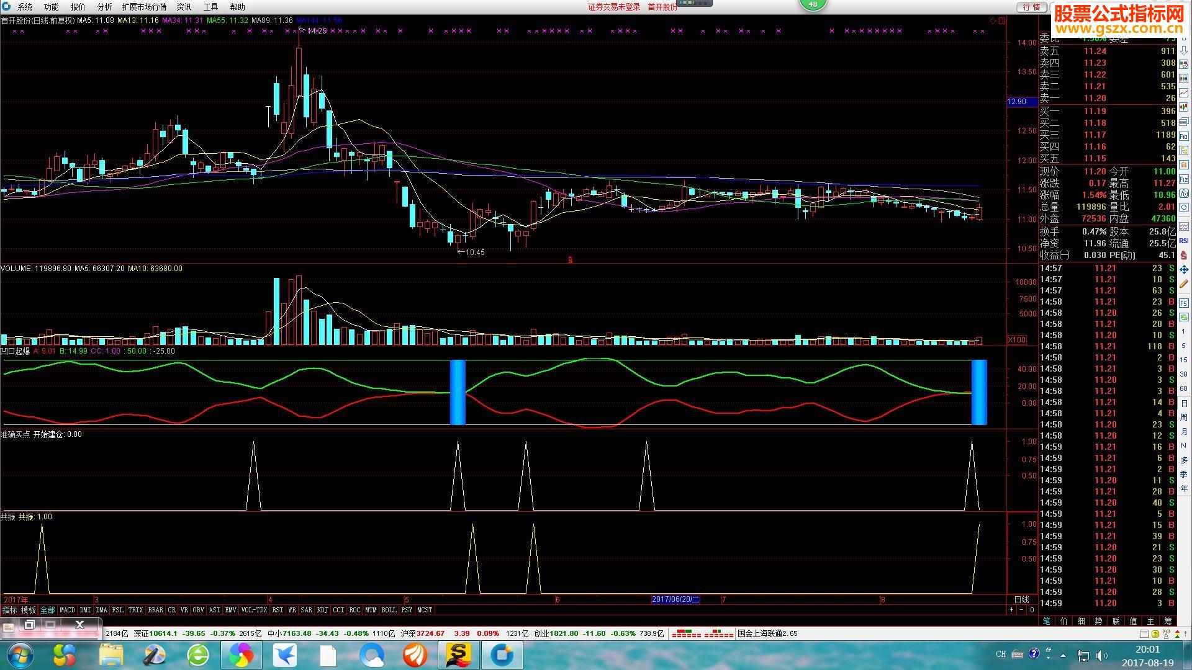Open the S-logo app in Windows taskbar
This screenshot has height=670, width=1192.
tap(459, 655)
